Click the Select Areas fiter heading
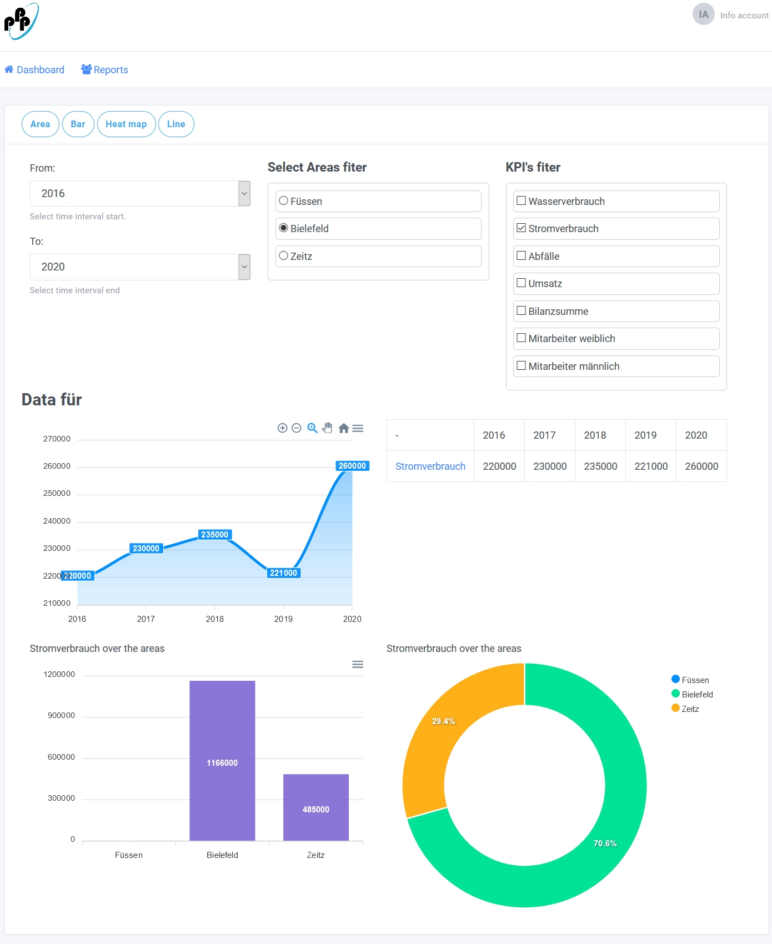This screenshot has height=944, width=772. pyautogui.click(x=317, y=167)
